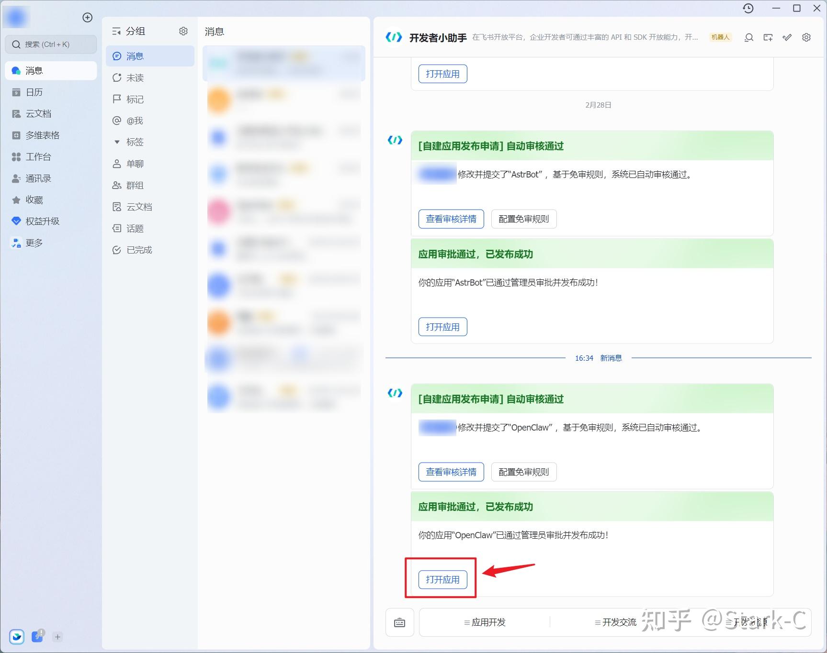
Task: Open 权益升级 upgrade page
Action: tap(51, 221)
